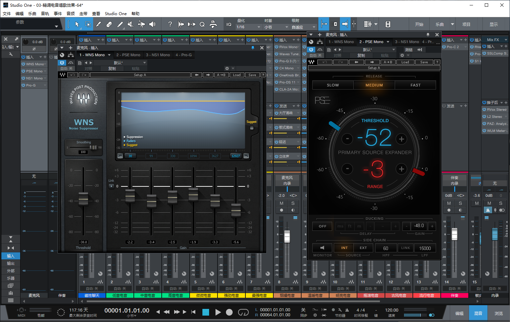Expand the 吸附 自适应 snap dropdown

click(x=304, y=27)
